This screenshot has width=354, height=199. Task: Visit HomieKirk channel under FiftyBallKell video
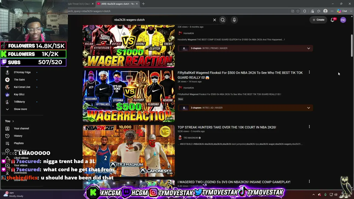(189, 88)
